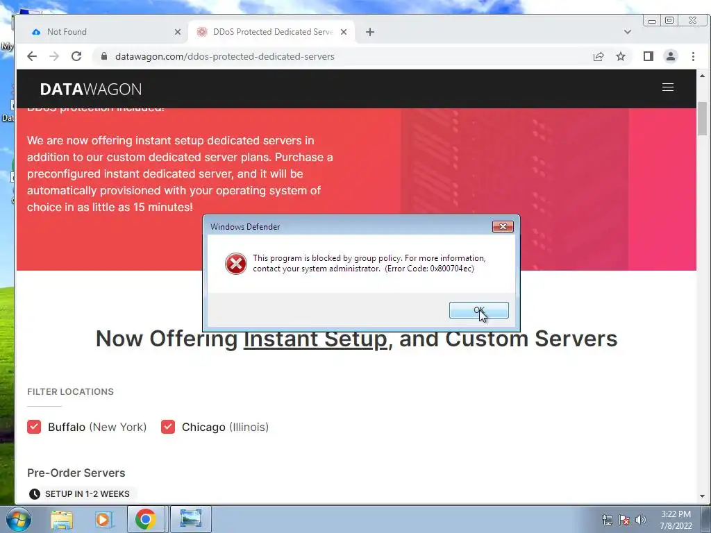Select the DDoS Protected Dedicated Servers tab
The width and height of the screenshot is (711, 533).
273,32
